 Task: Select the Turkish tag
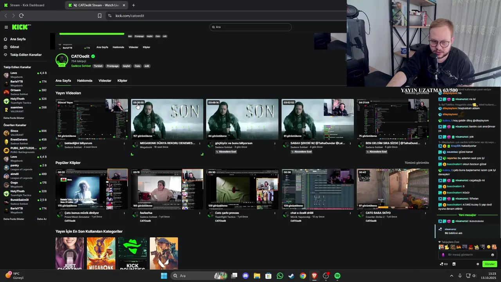pyautogui.click(x=98, y=66)
